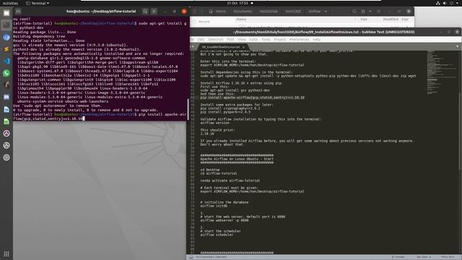The width and height of the screenshot is (462, 260).
Task: Sort by the Name column in Files
Action: (x=241, y=19)
